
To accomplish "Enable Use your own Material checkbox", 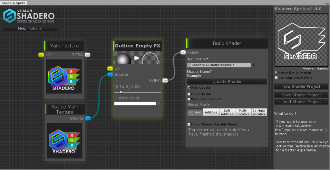I will [x=276, y=78].
